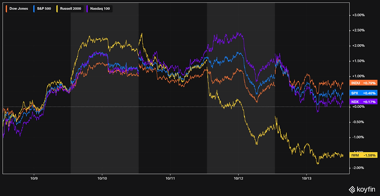Toggle the Nasdaq 100 legend chip
The image size is (380, 196).
99,9
